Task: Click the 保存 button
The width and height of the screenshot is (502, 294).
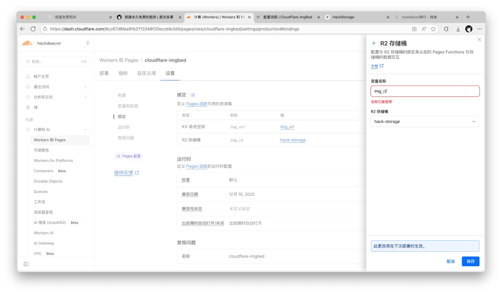Action: pyautogui.click(x=470, y=262)
